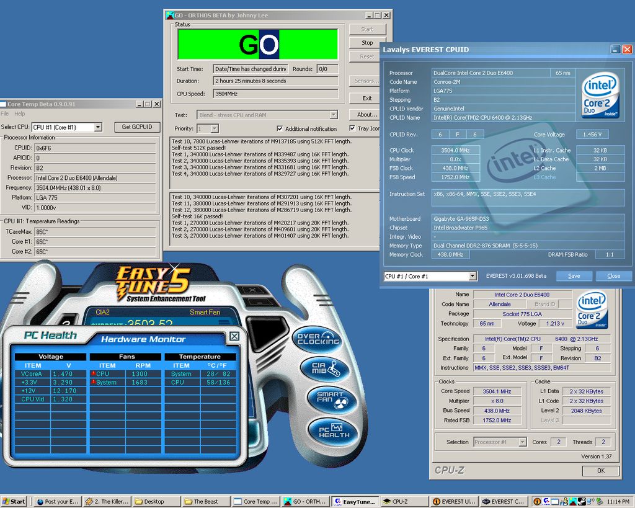Open Desktop folder taskbar item

[156, 502]
